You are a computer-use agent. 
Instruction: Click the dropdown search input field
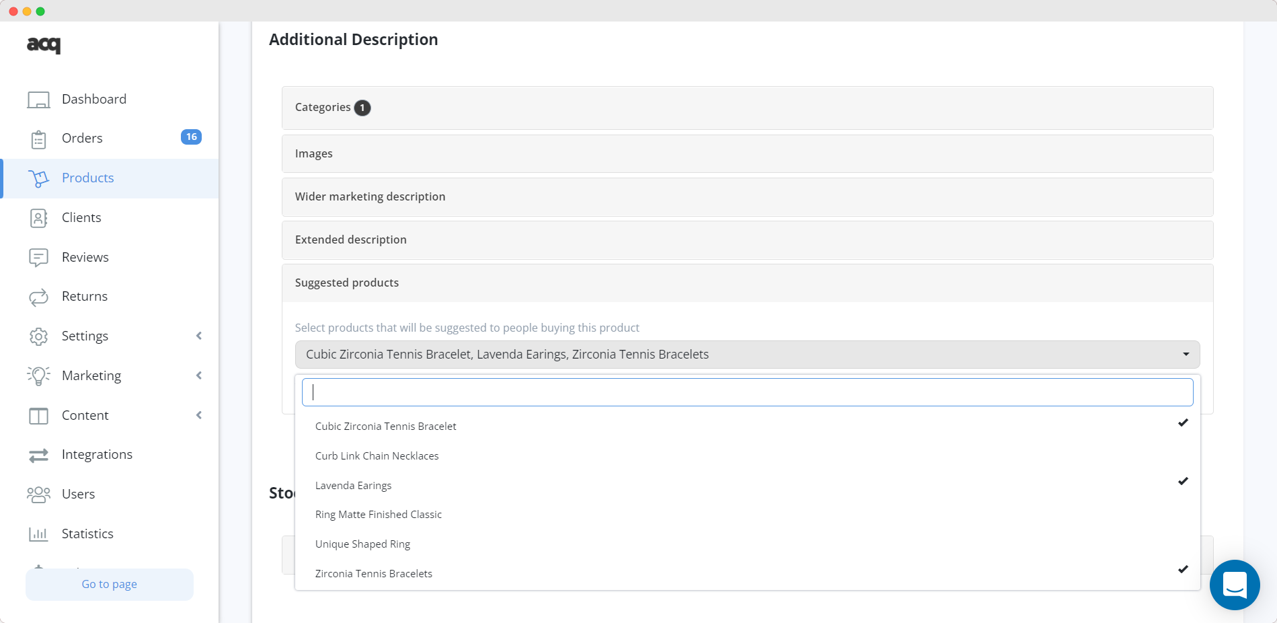pyautogui.click(x=747, y=392)
